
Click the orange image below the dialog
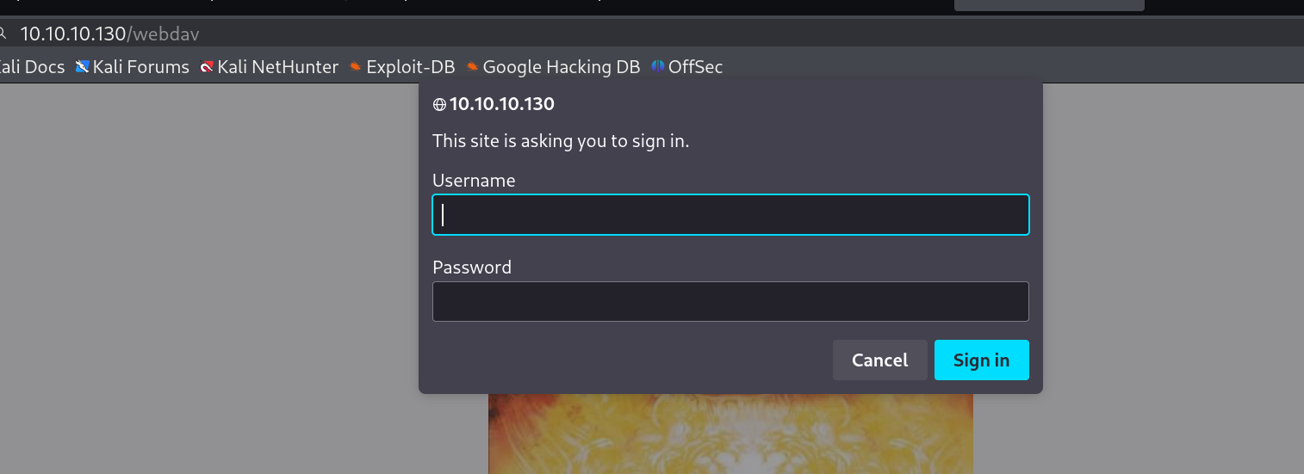(730, 434)
